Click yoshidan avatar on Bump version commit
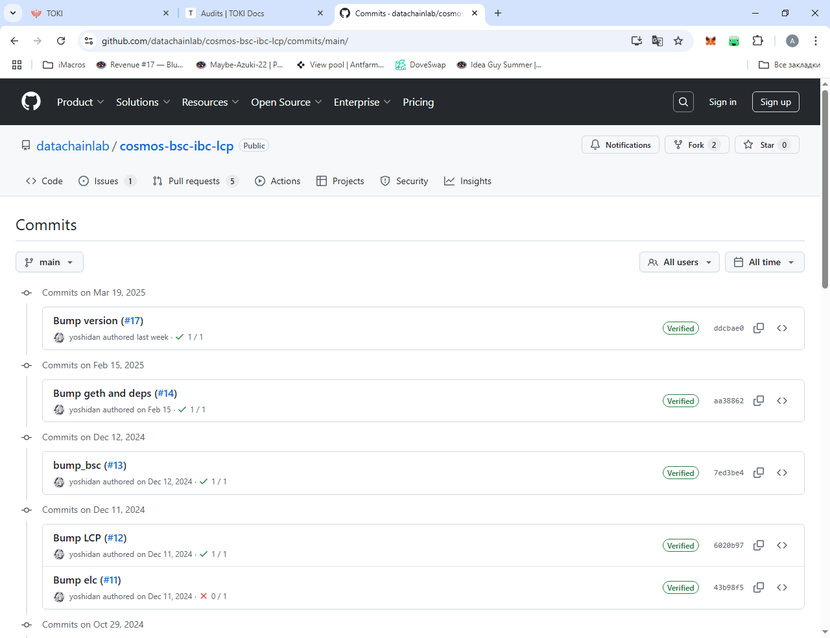Screen dimensions: 830x638 click(59, 337)
